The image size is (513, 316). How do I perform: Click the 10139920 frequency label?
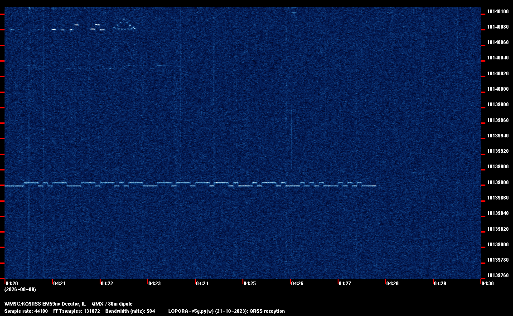(x=498, y=151)
